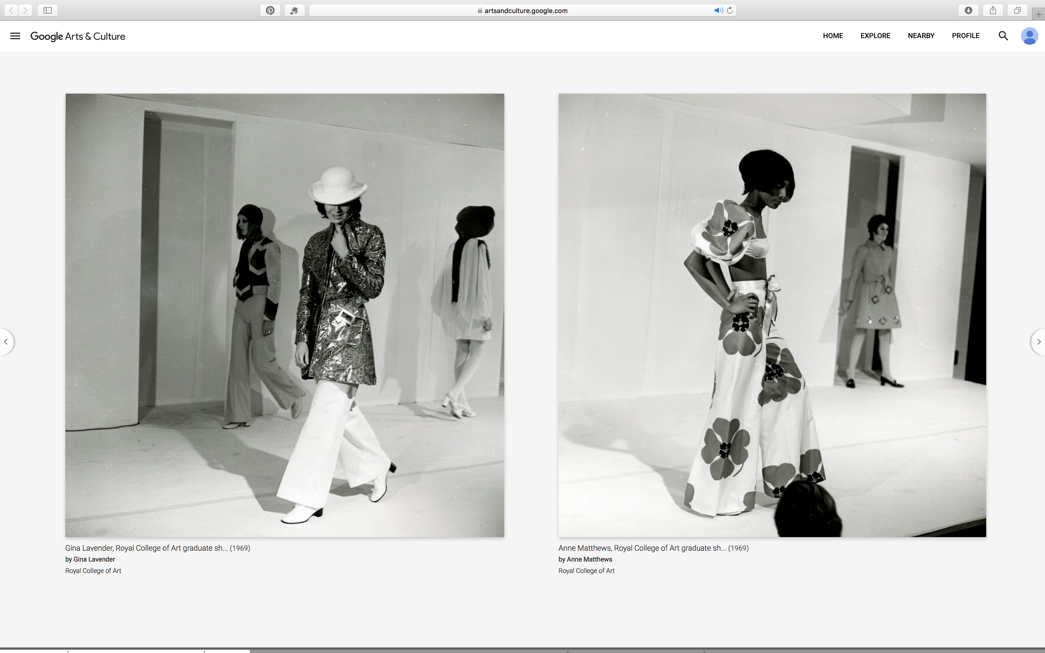
Task: Open the HOME menu item
Action: coord(832,36)
